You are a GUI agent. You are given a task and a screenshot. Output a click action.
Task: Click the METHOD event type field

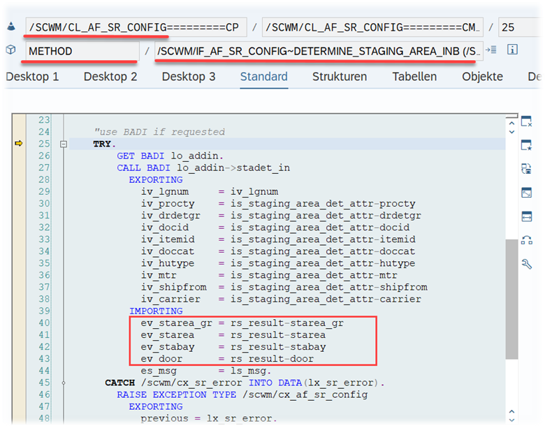coord(82,51)
